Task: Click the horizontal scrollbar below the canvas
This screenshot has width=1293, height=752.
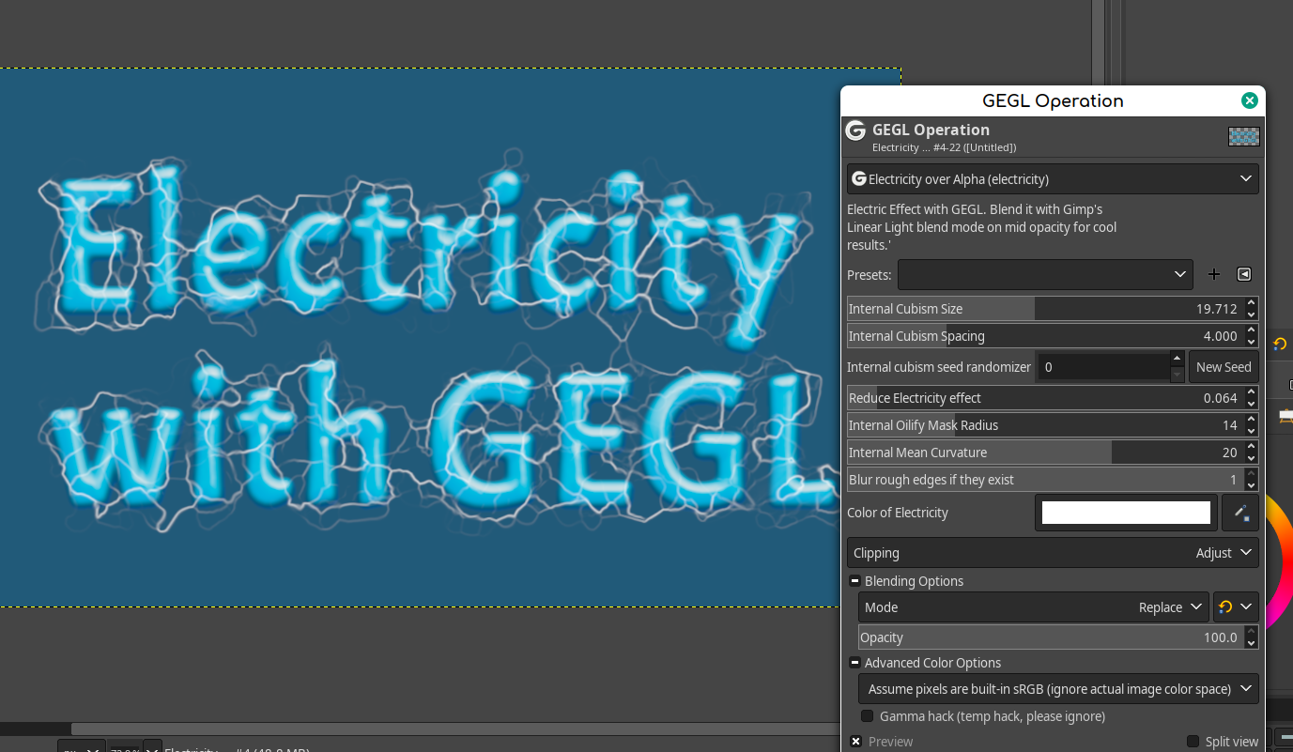Action: coord(455,729)
